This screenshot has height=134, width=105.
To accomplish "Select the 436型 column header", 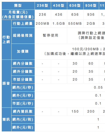I will pos(59,6).
